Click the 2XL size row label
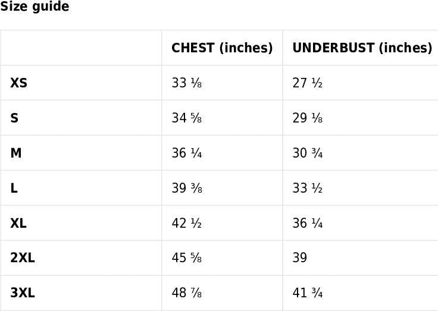Viewport: 438px width, 311px height. coord(23,258)
